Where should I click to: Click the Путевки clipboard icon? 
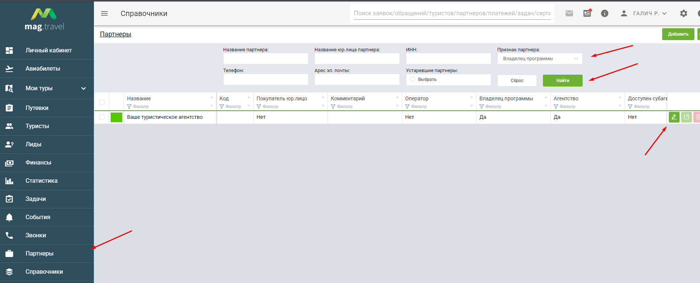coord(9,108)
